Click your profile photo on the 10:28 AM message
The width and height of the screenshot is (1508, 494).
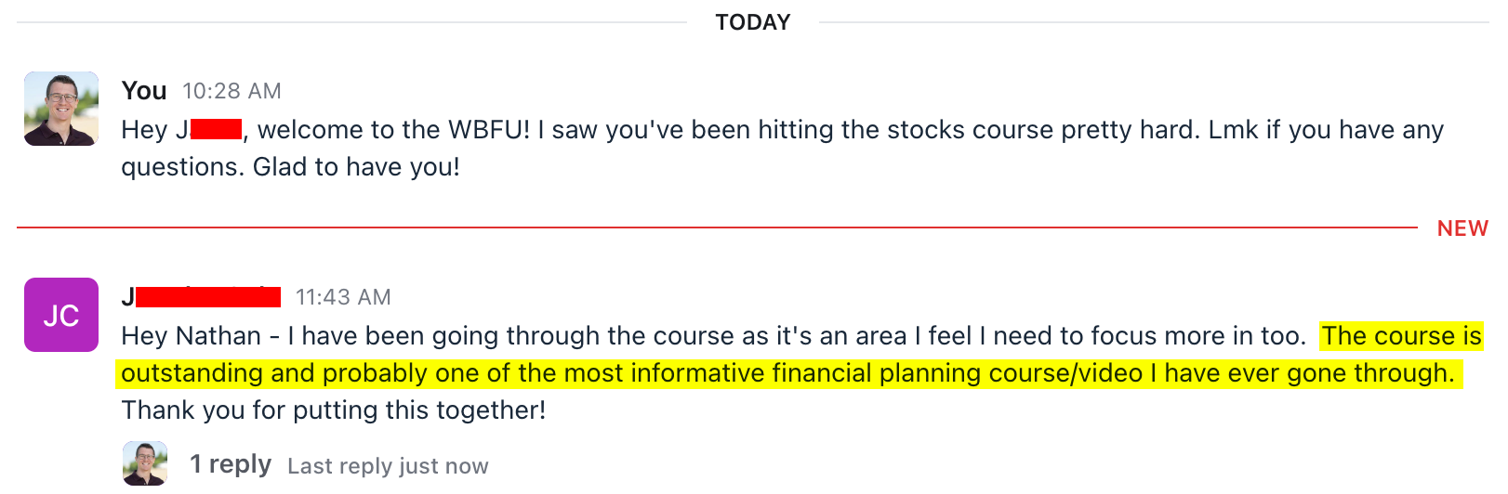point(61,109)
